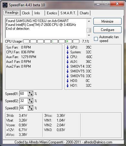This screenshot has width=126, height=146.
Task: Click the 'Aux1 Fan: 0 RPM' reading
Action: click(18, 62)
